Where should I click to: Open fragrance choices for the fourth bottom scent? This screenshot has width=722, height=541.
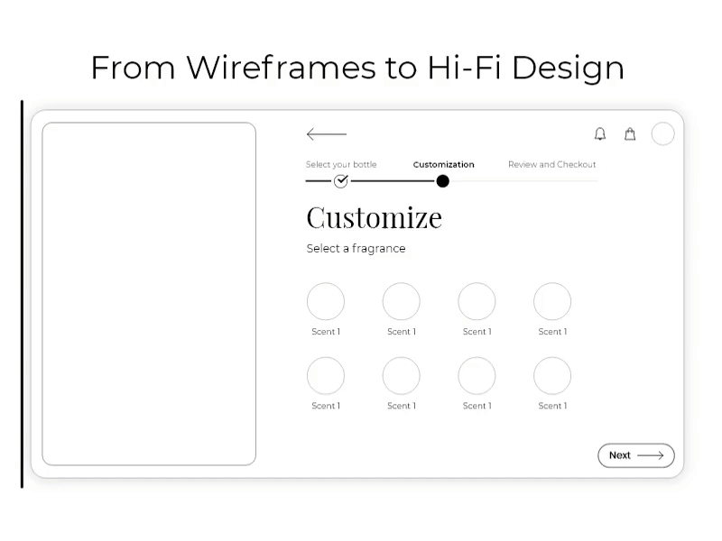click(551, 376)
